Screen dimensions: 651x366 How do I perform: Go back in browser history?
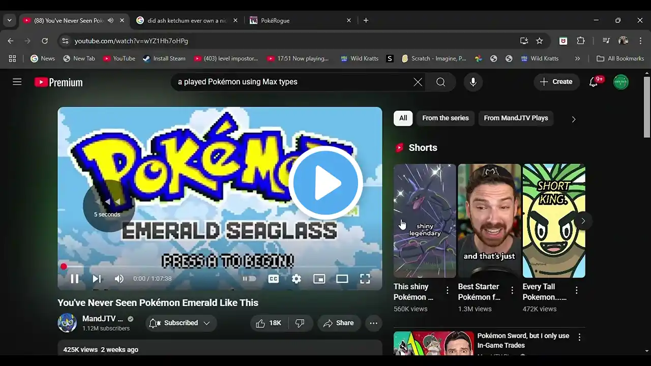tap(11, 41)
